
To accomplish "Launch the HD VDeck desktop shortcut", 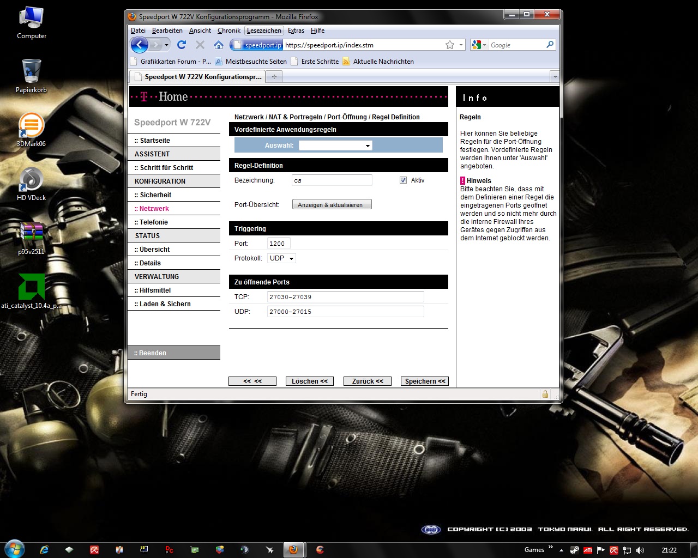I will coord(31,184).
